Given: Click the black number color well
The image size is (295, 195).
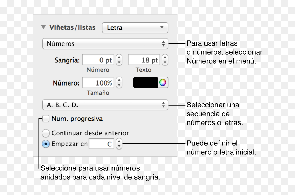Looking at the screenshot, I should (145, 82).
